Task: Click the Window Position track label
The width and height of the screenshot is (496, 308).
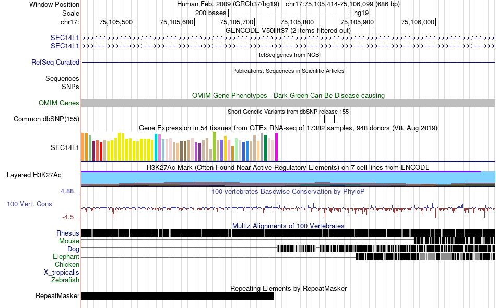Action: [54, 4]
